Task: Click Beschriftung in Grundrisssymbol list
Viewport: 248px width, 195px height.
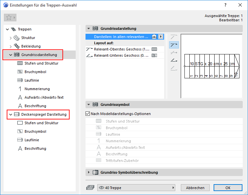Action: 164,154
